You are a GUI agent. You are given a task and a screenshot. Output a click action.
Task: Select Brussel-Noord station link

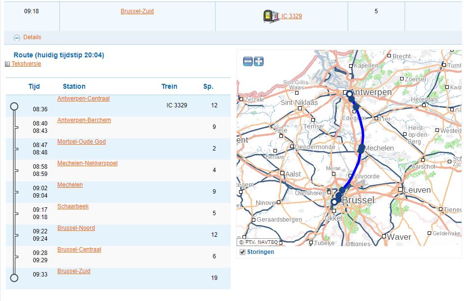pos(76,228)
